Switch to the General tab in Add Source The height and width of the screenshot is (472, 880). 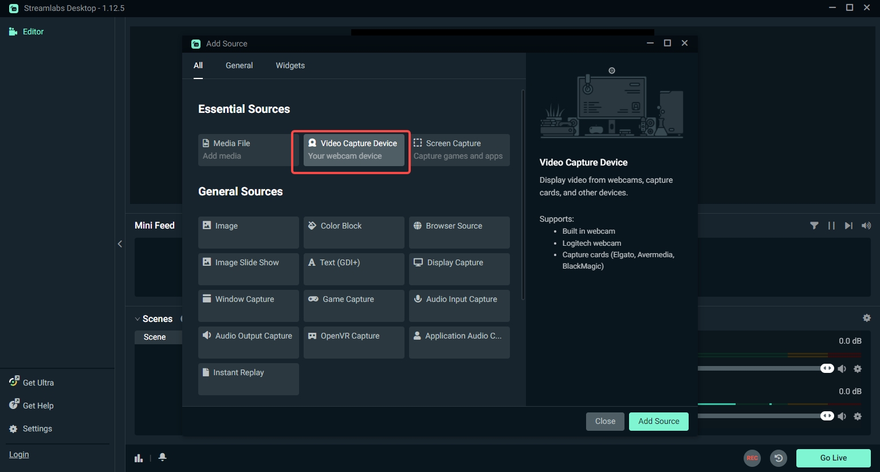tap(239, 65)
